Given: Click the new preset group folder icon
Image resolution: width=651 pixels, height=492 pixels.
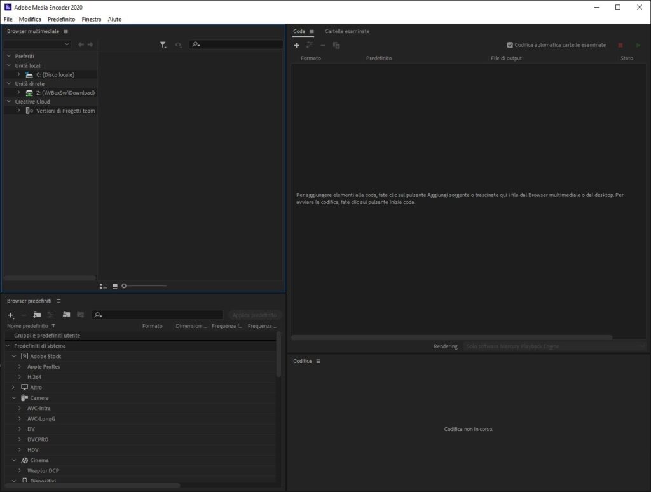Looking at the screenshot, I should pyautogui.click(x=37, y=315).
